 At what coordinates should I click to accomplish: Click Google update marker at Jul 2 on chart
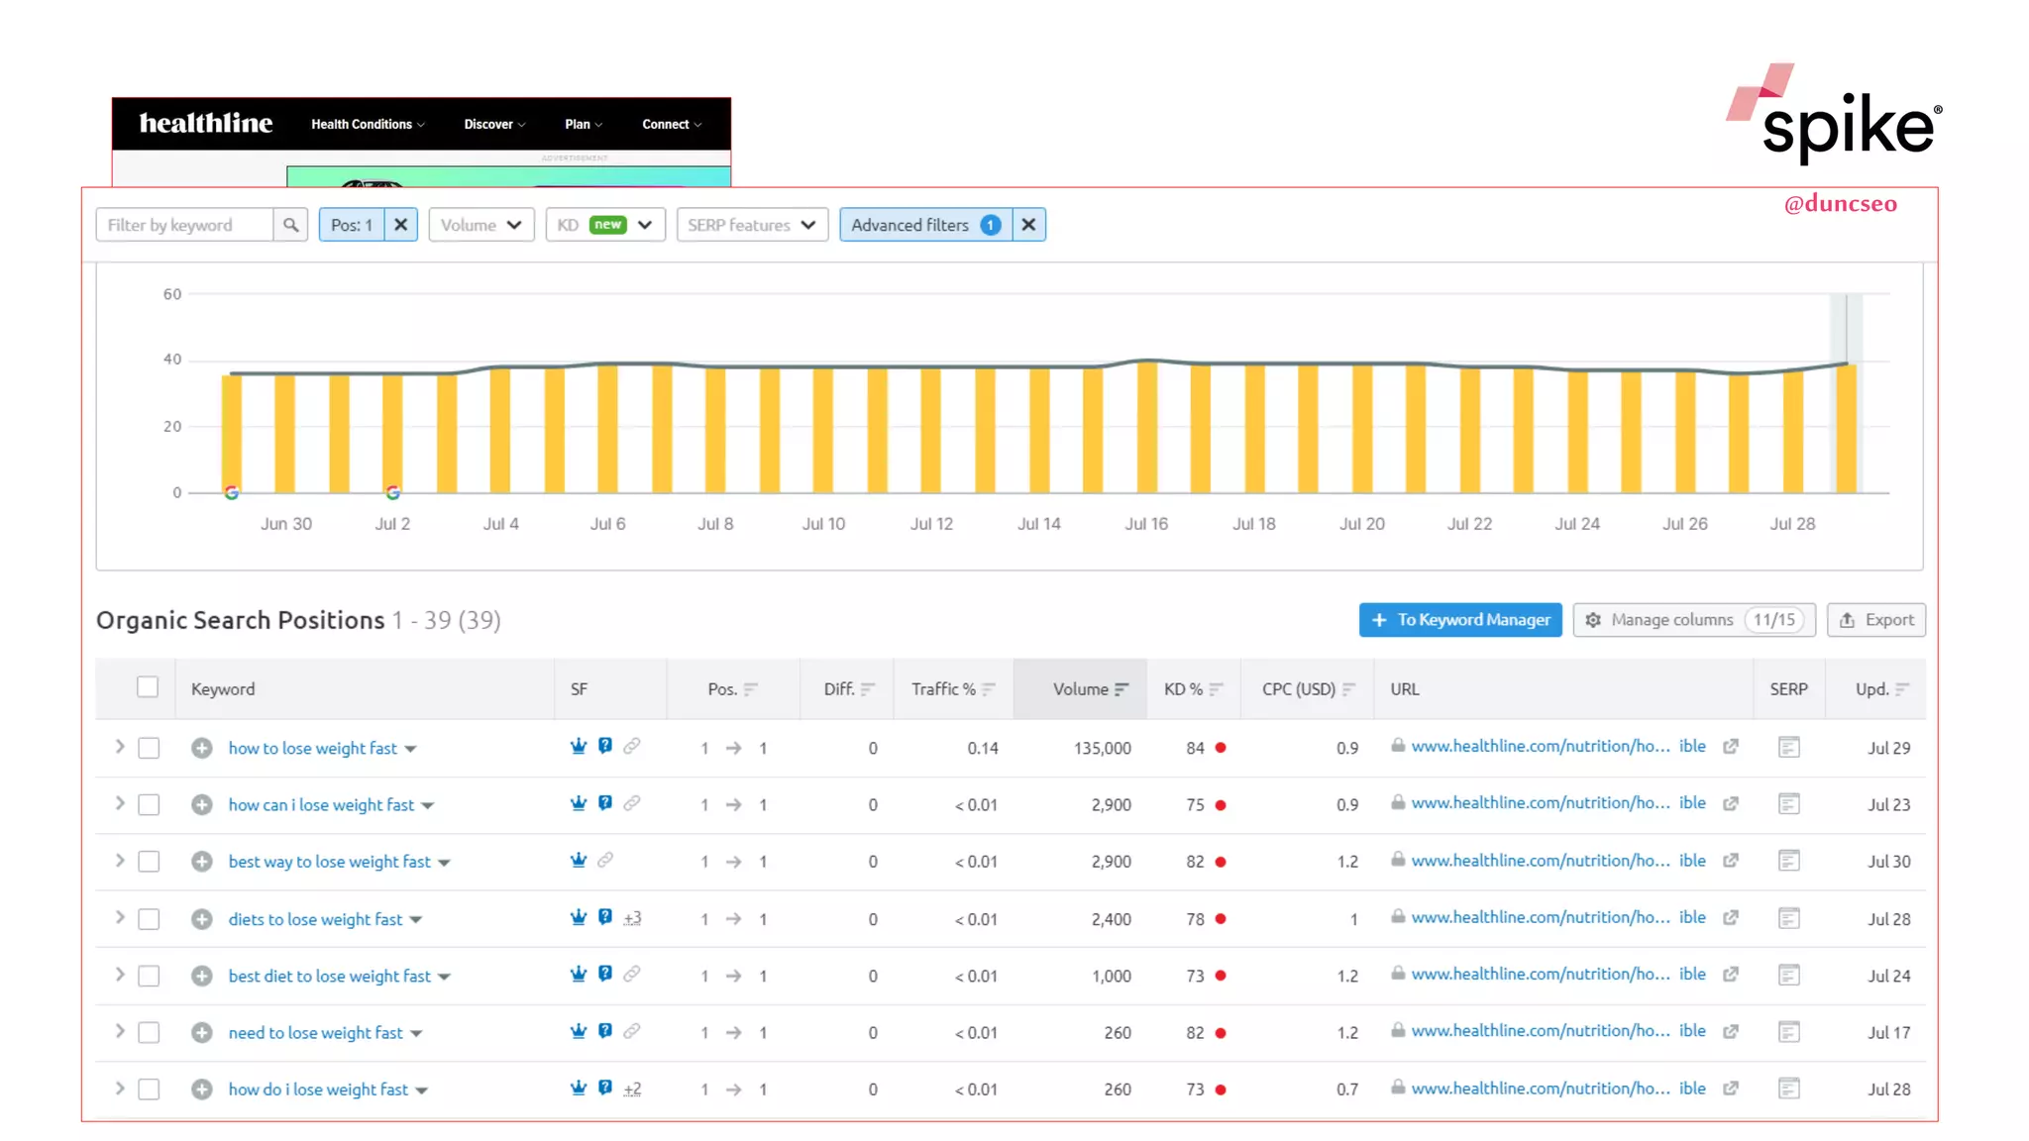point(393,492)
